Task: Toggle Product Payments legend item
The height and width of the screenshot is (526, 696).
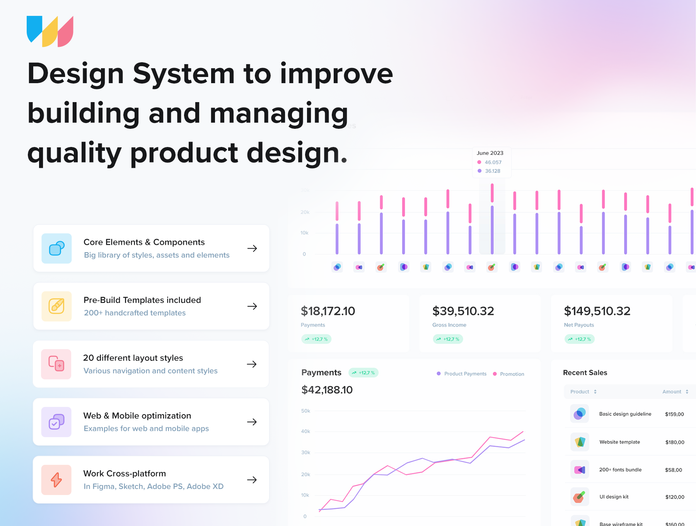Action: pos(461,374)
